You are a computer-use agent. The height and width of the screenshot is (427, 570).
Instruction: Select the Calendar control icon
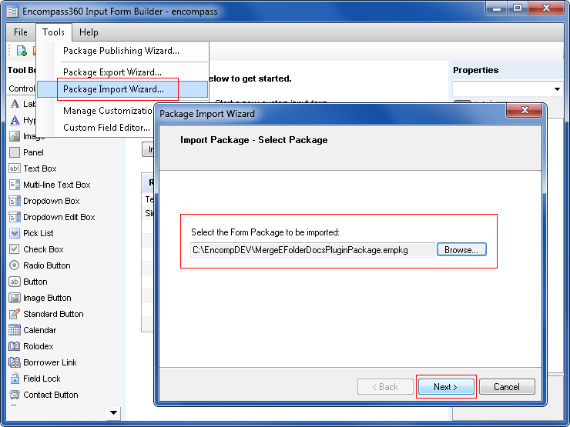[15, 330]
